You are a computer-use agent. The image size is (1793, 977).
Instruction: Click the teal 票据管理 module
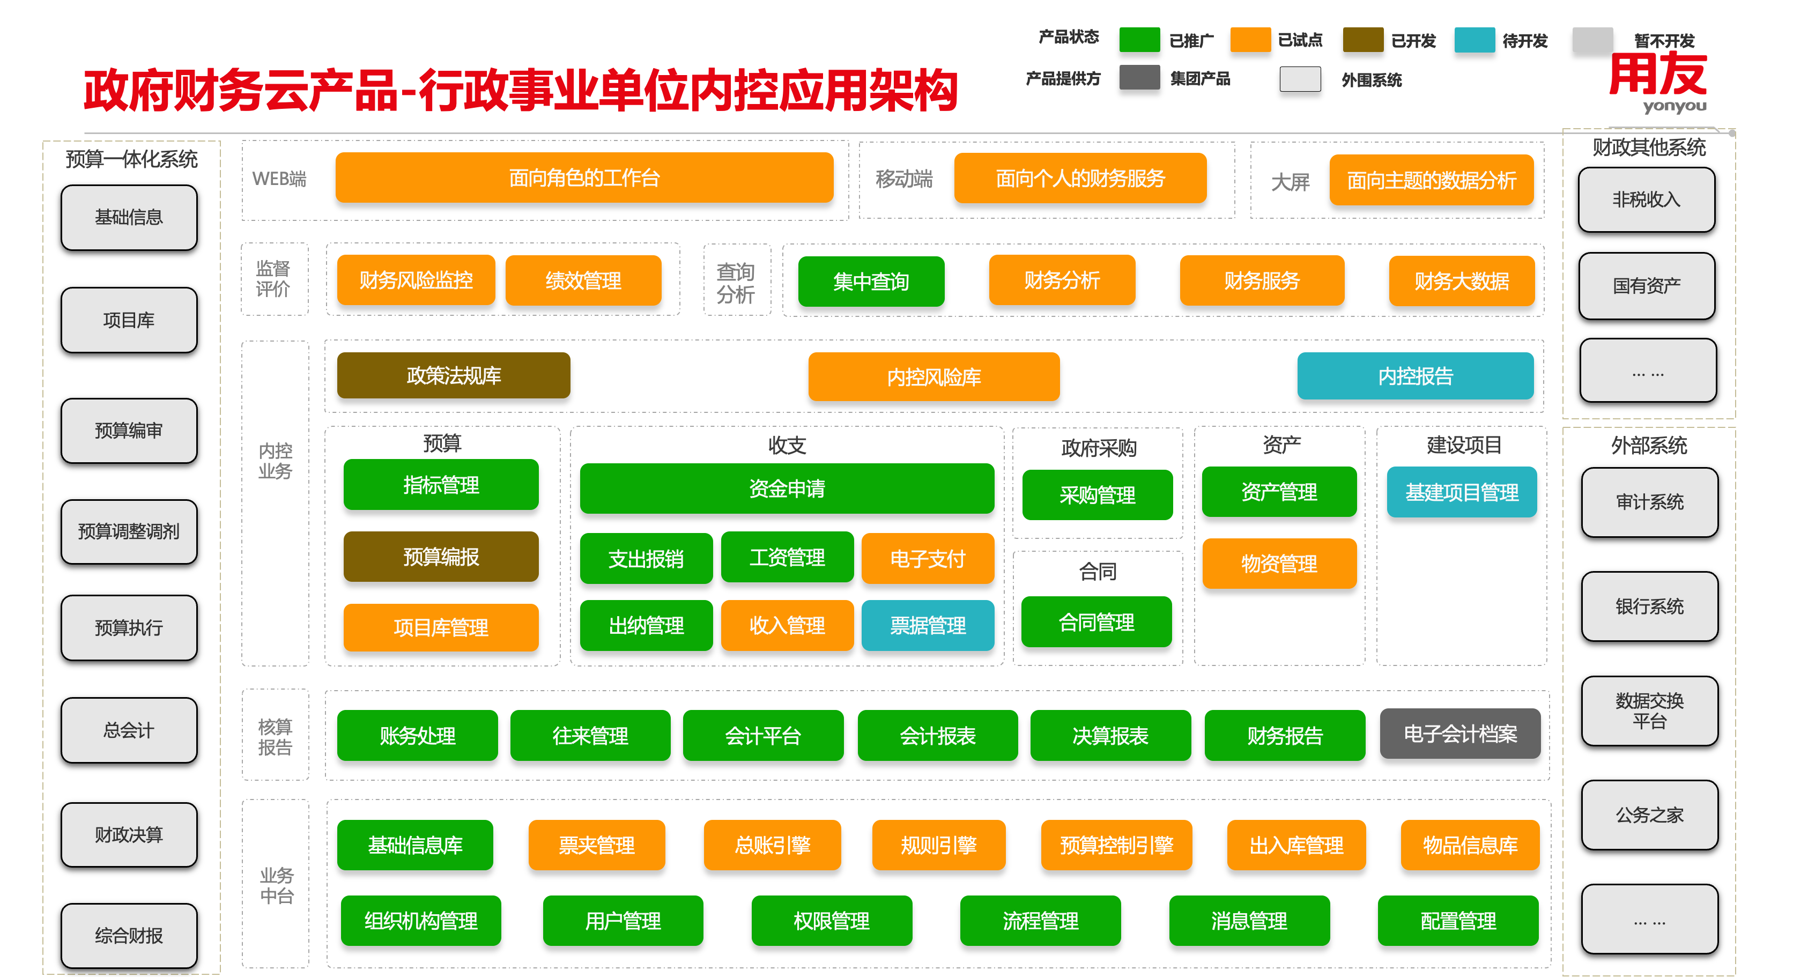coord(928,626)
